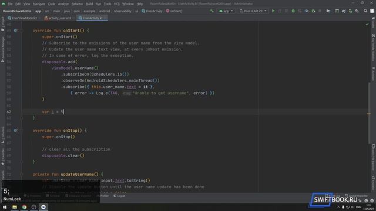Open the Refactor menu

point(77,4)
